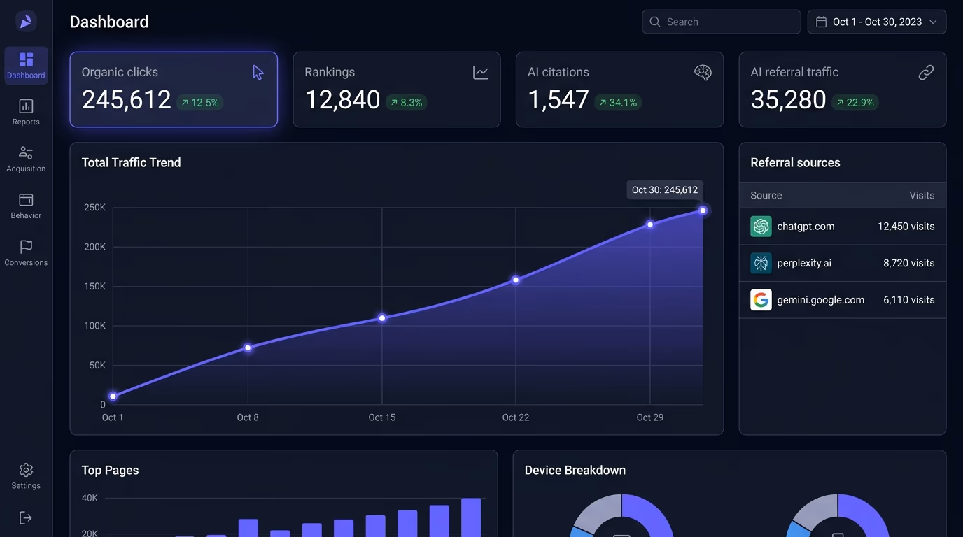
Task: Click the Top Pages heading
Action: [110, 471]
